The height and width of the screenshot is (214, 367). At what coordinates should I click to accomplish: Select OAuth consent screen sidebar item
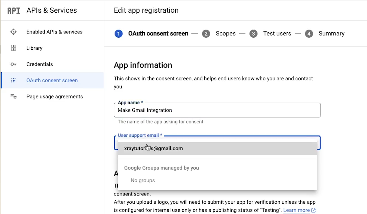(x=52, y=81)
